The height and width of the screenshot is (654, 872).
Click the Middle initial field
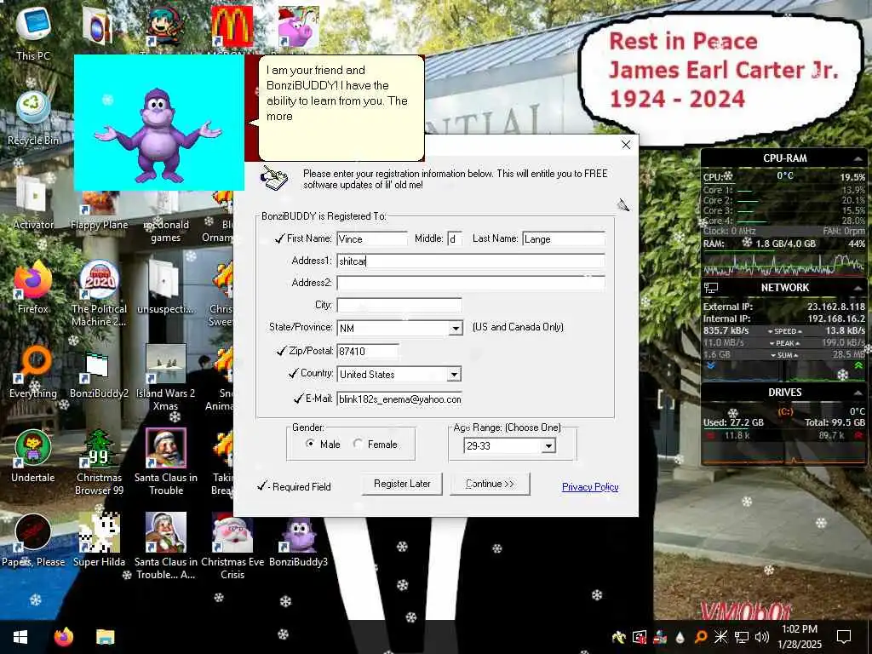(x=455, y=238)
